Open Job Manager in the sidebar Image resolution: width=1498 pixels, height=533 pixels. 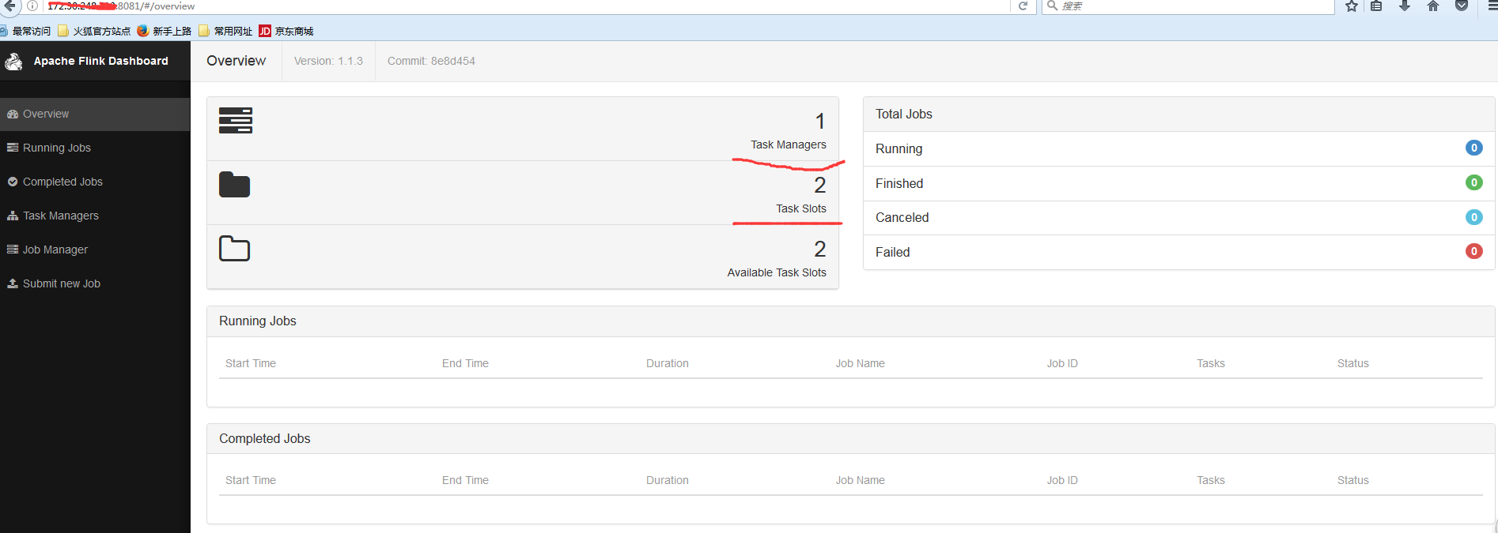[95, 250]
